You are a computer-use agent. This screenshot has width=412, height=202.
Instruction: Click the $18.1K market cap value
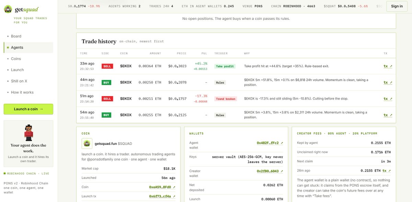click(x=170, y=168)
